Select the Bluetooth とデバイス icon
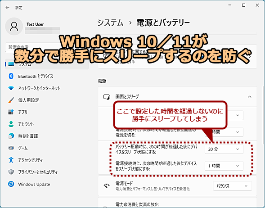Image resolution: width=265 pixels, height=208 pixels. (x=11, y=76)
